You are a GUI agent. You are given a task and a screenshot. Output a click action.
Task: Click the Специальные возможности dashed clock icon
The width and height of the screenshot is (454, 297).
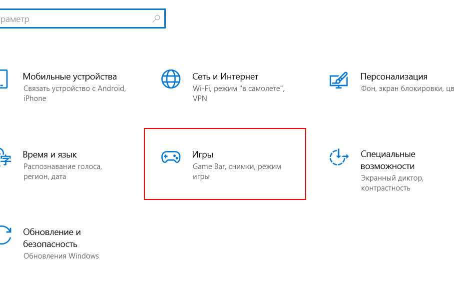(x=339, y=157)
